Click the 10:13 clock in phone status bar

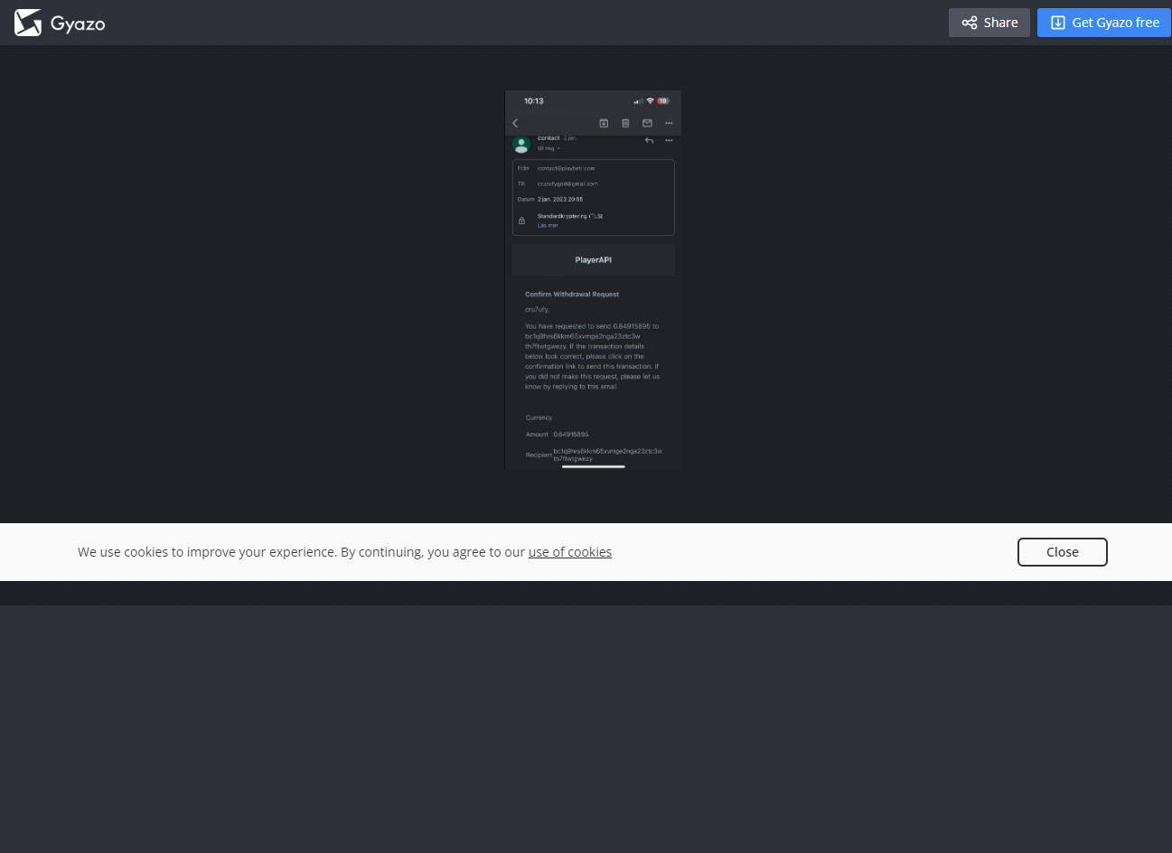pos(534,101)
